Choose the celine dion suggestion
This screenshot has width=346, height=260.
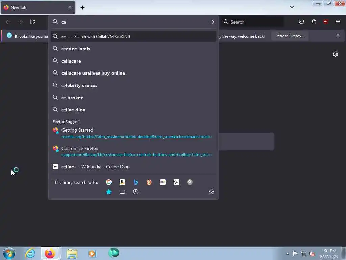133,110
